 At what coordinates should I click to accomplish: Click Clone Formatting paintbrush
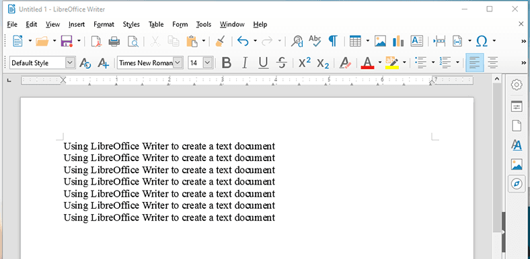pos(220,41)
